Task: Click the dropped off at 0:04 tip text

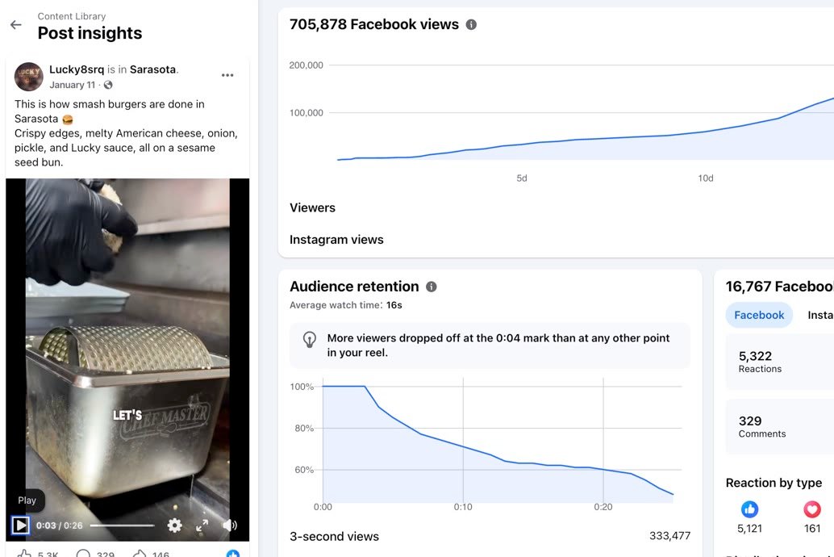Action: click(498, 345)
